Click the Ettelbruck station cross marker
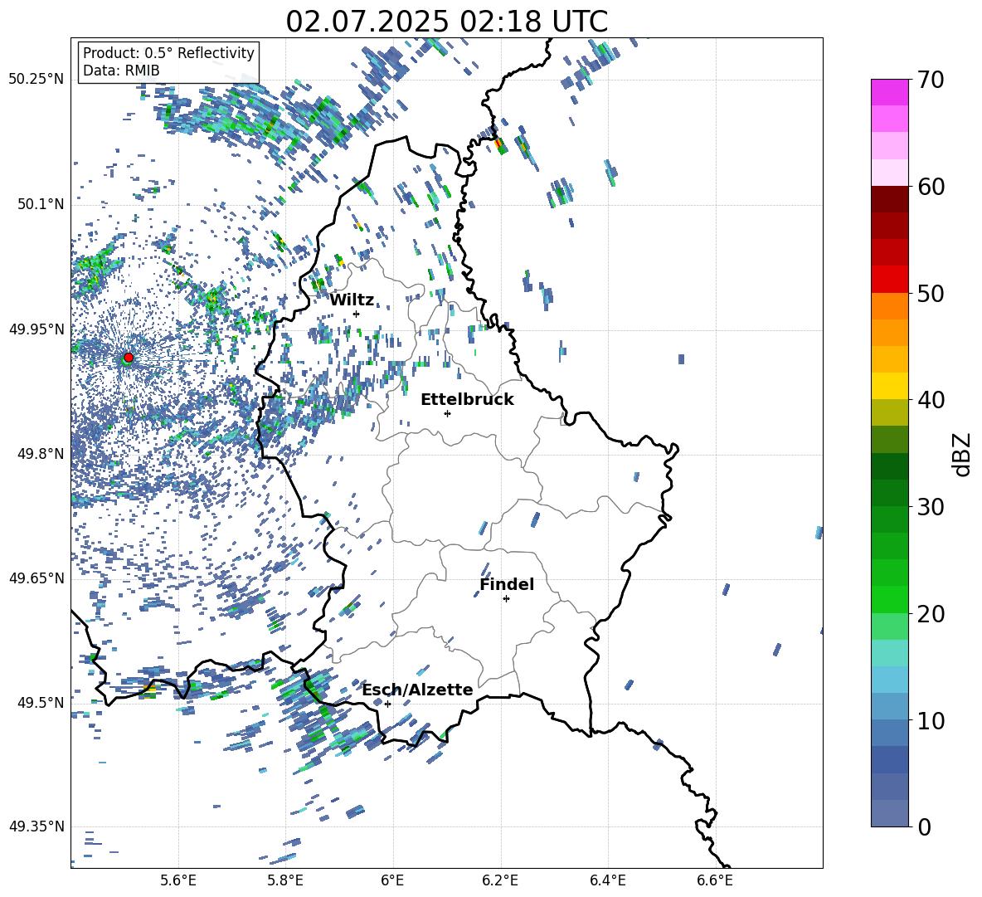Screen dimensions: 982x897 pos(447,413)
